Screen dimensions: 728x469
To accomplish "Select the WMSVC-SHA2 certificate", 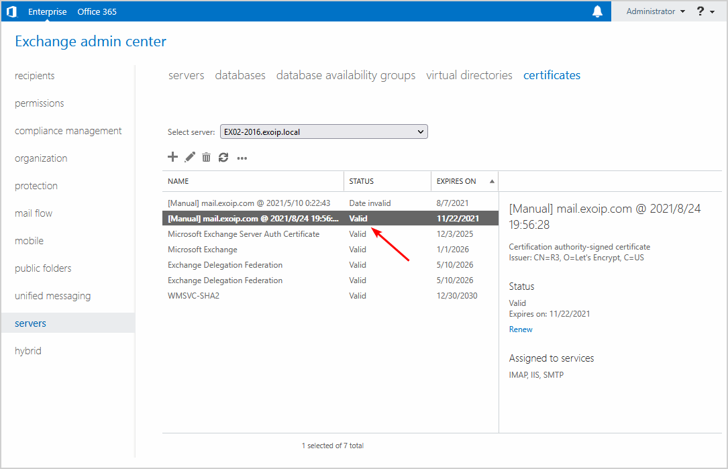I will (330, 296).
